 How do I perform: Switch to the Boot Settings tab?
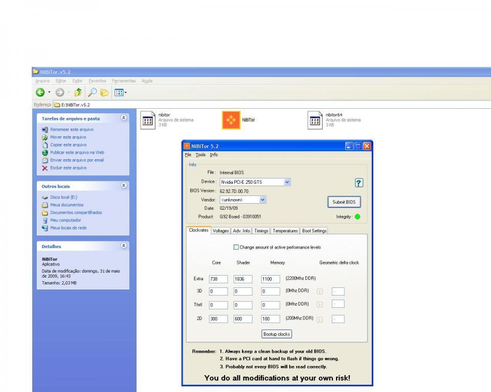click(x=314, y=231)
